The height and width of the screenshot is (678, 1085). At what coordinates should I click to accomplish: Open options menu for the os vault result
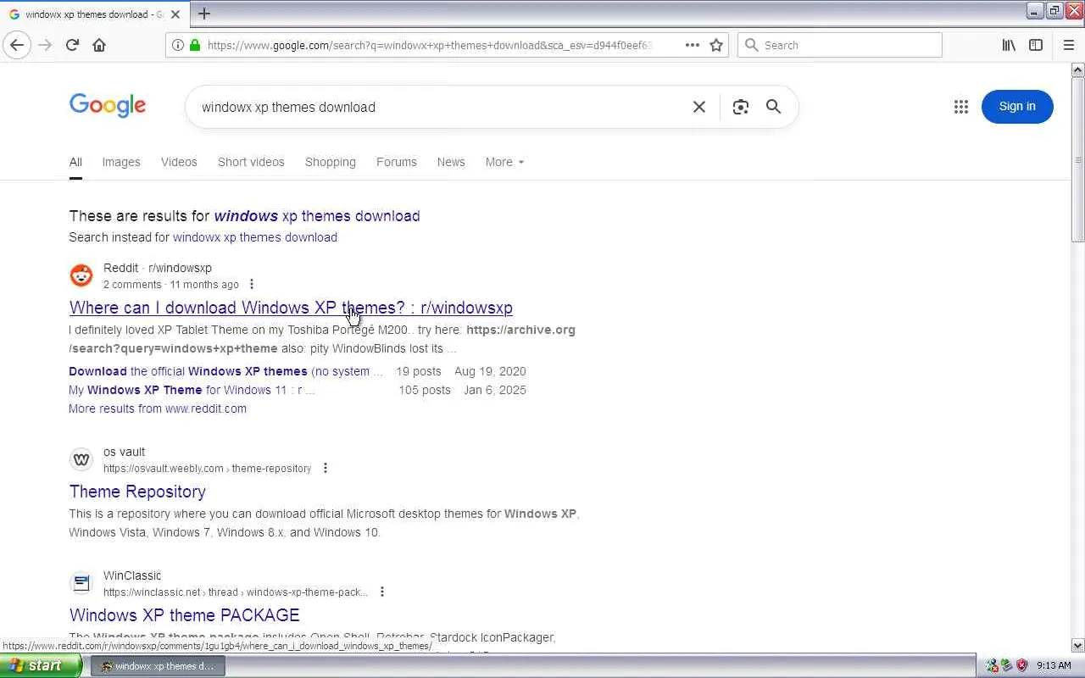tap(325, 468)
